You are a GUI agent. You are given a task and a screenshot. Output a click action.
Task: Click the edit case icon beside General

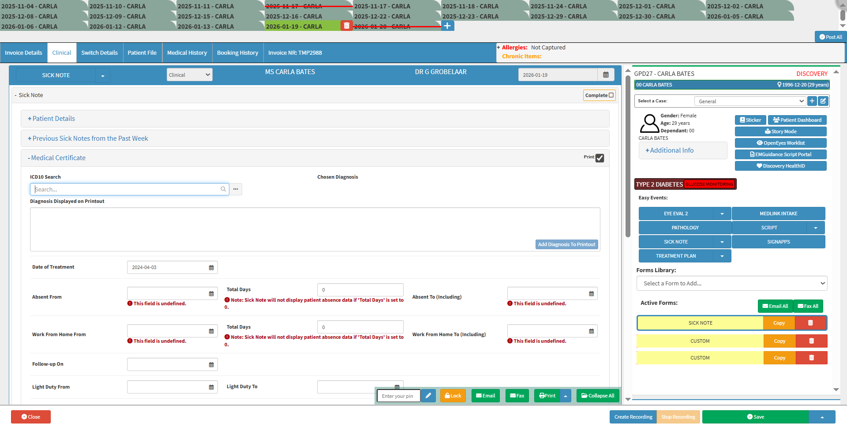[823, 101]
